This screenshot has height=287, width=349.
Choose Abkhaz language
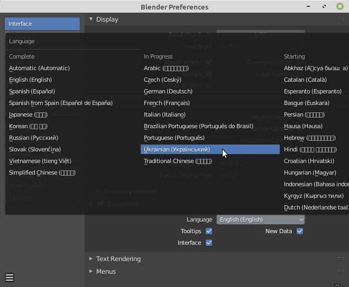click(x=315, y=68)
